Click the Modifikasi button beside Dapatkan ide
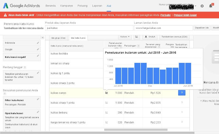This screenshot has height=134, width=219. click(x=215, y=28)
